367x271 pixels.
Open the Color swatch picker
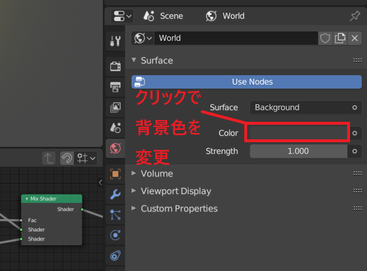click(299, 133)
